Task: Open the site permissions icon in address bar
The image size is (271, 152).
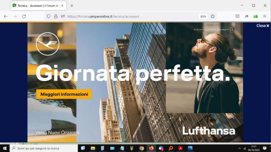Action: (63, 16)
